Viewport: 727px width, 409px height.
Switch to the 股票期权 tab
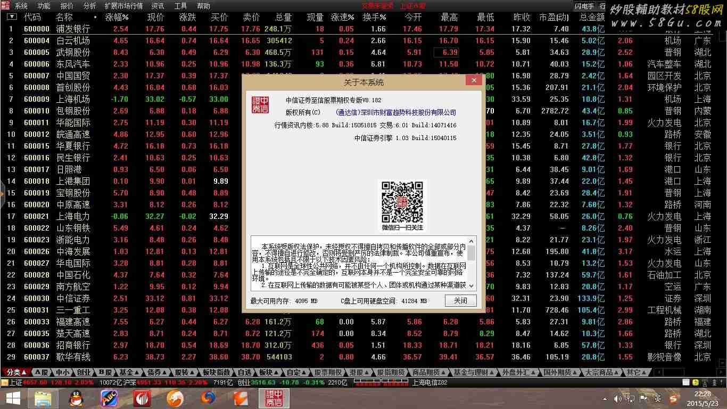pos(328,372)
